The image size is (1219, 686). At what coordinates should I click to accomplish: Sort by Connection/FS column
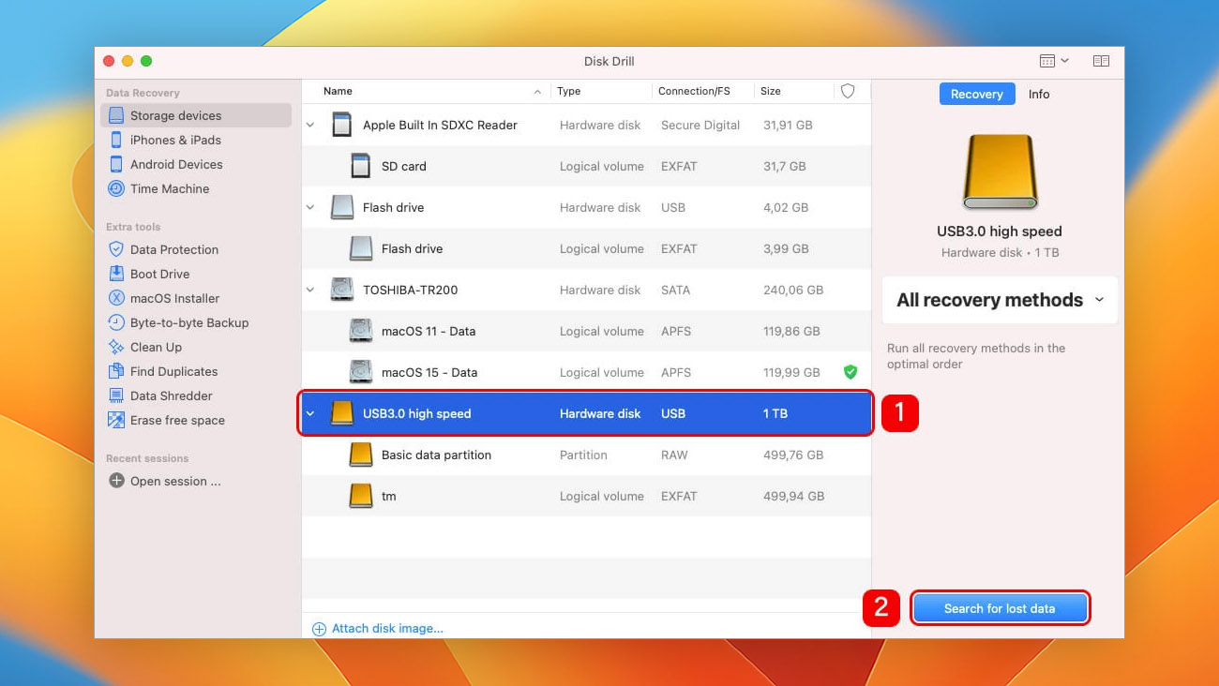694,91
